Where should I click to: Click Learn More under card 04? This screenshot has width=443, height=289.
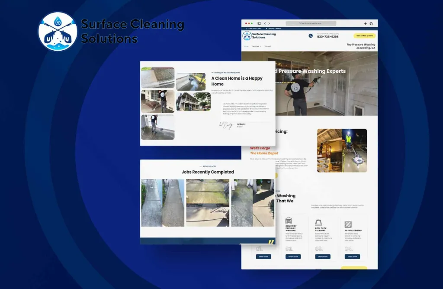coord(352,257)
